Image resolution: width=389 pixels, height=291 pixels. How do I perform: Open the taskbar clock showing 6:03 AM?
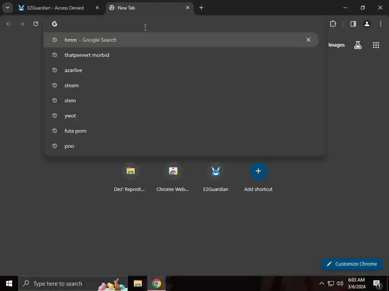click(x=356, y=283)
